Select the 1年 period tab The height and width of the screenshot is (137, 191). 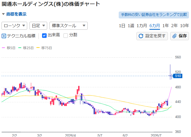pos(166,26)
